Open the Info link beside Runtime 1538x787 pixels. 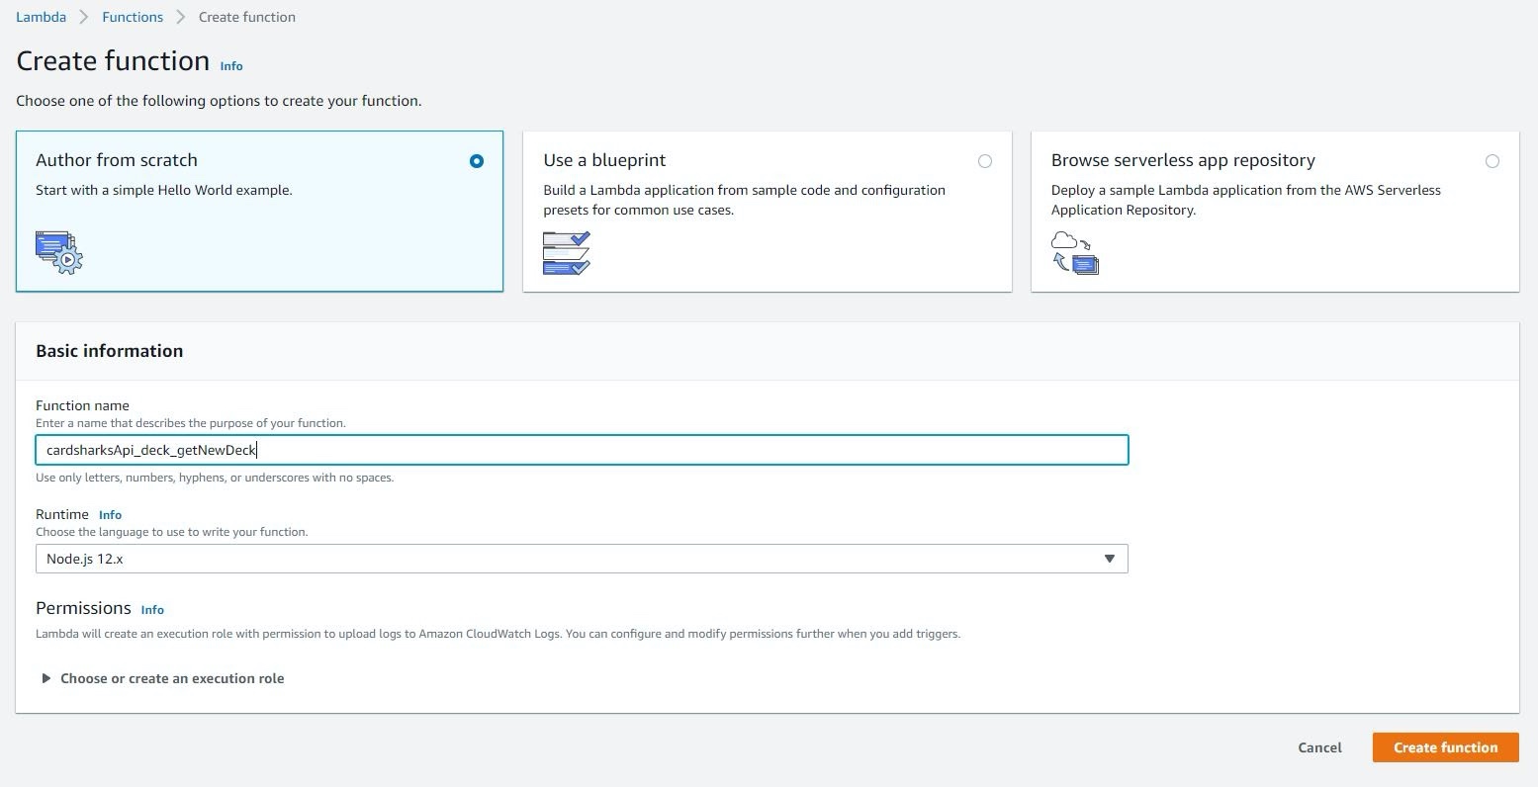pos(110,515)
